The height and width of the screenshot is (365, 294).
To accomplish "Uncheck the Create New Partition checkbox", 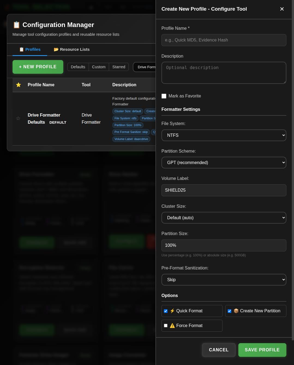I will (229, 311).
